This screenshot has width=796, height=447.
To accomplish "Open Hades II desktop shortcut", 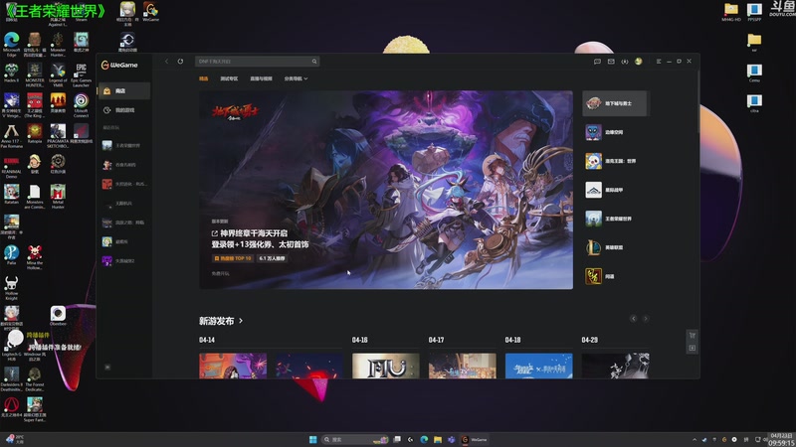I will (11, 73).
